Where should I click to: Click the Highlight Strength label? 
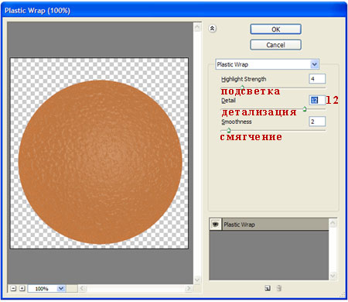244,79
